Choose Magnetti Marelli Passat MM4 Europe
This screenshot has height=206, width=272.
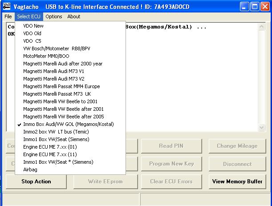click(x=70, y=86)
